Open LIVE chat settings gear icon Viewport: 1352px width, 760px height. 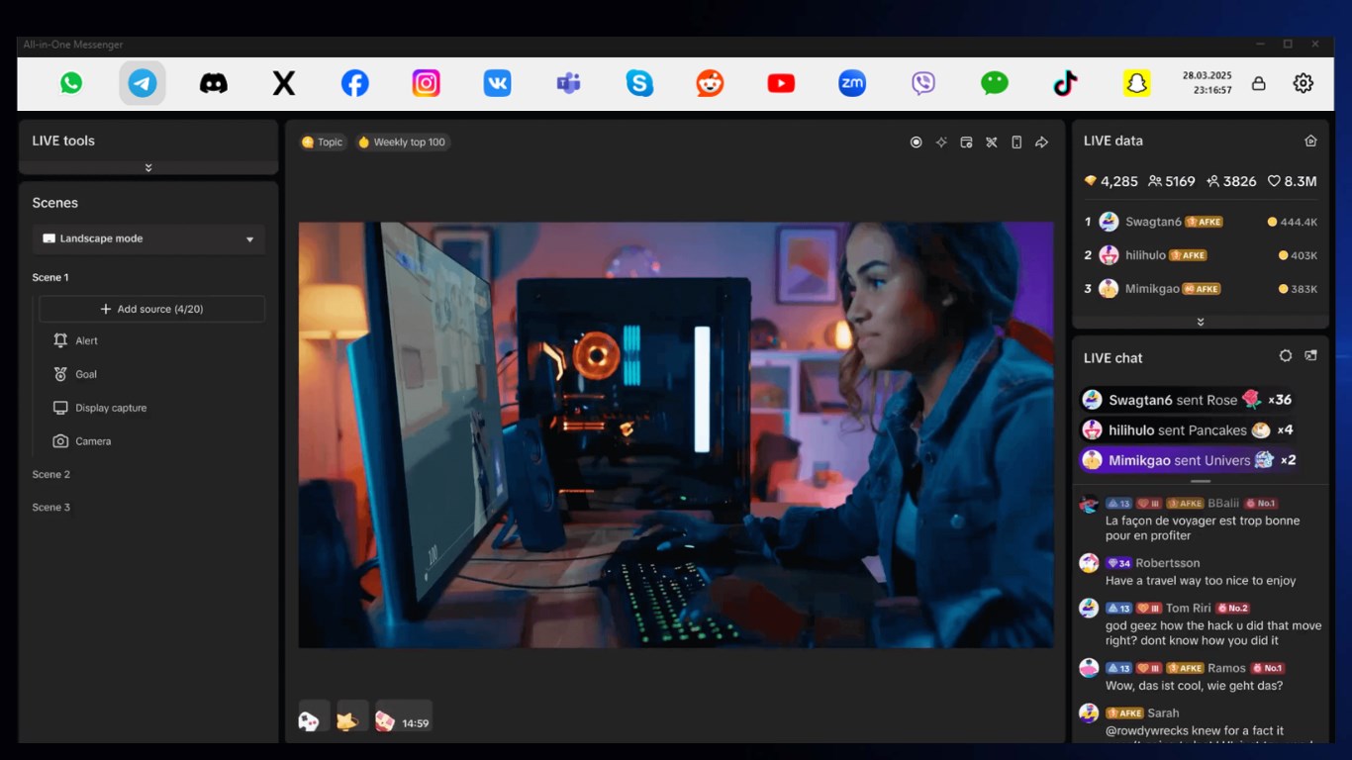pyautogui.click(x=1285, y=355)
